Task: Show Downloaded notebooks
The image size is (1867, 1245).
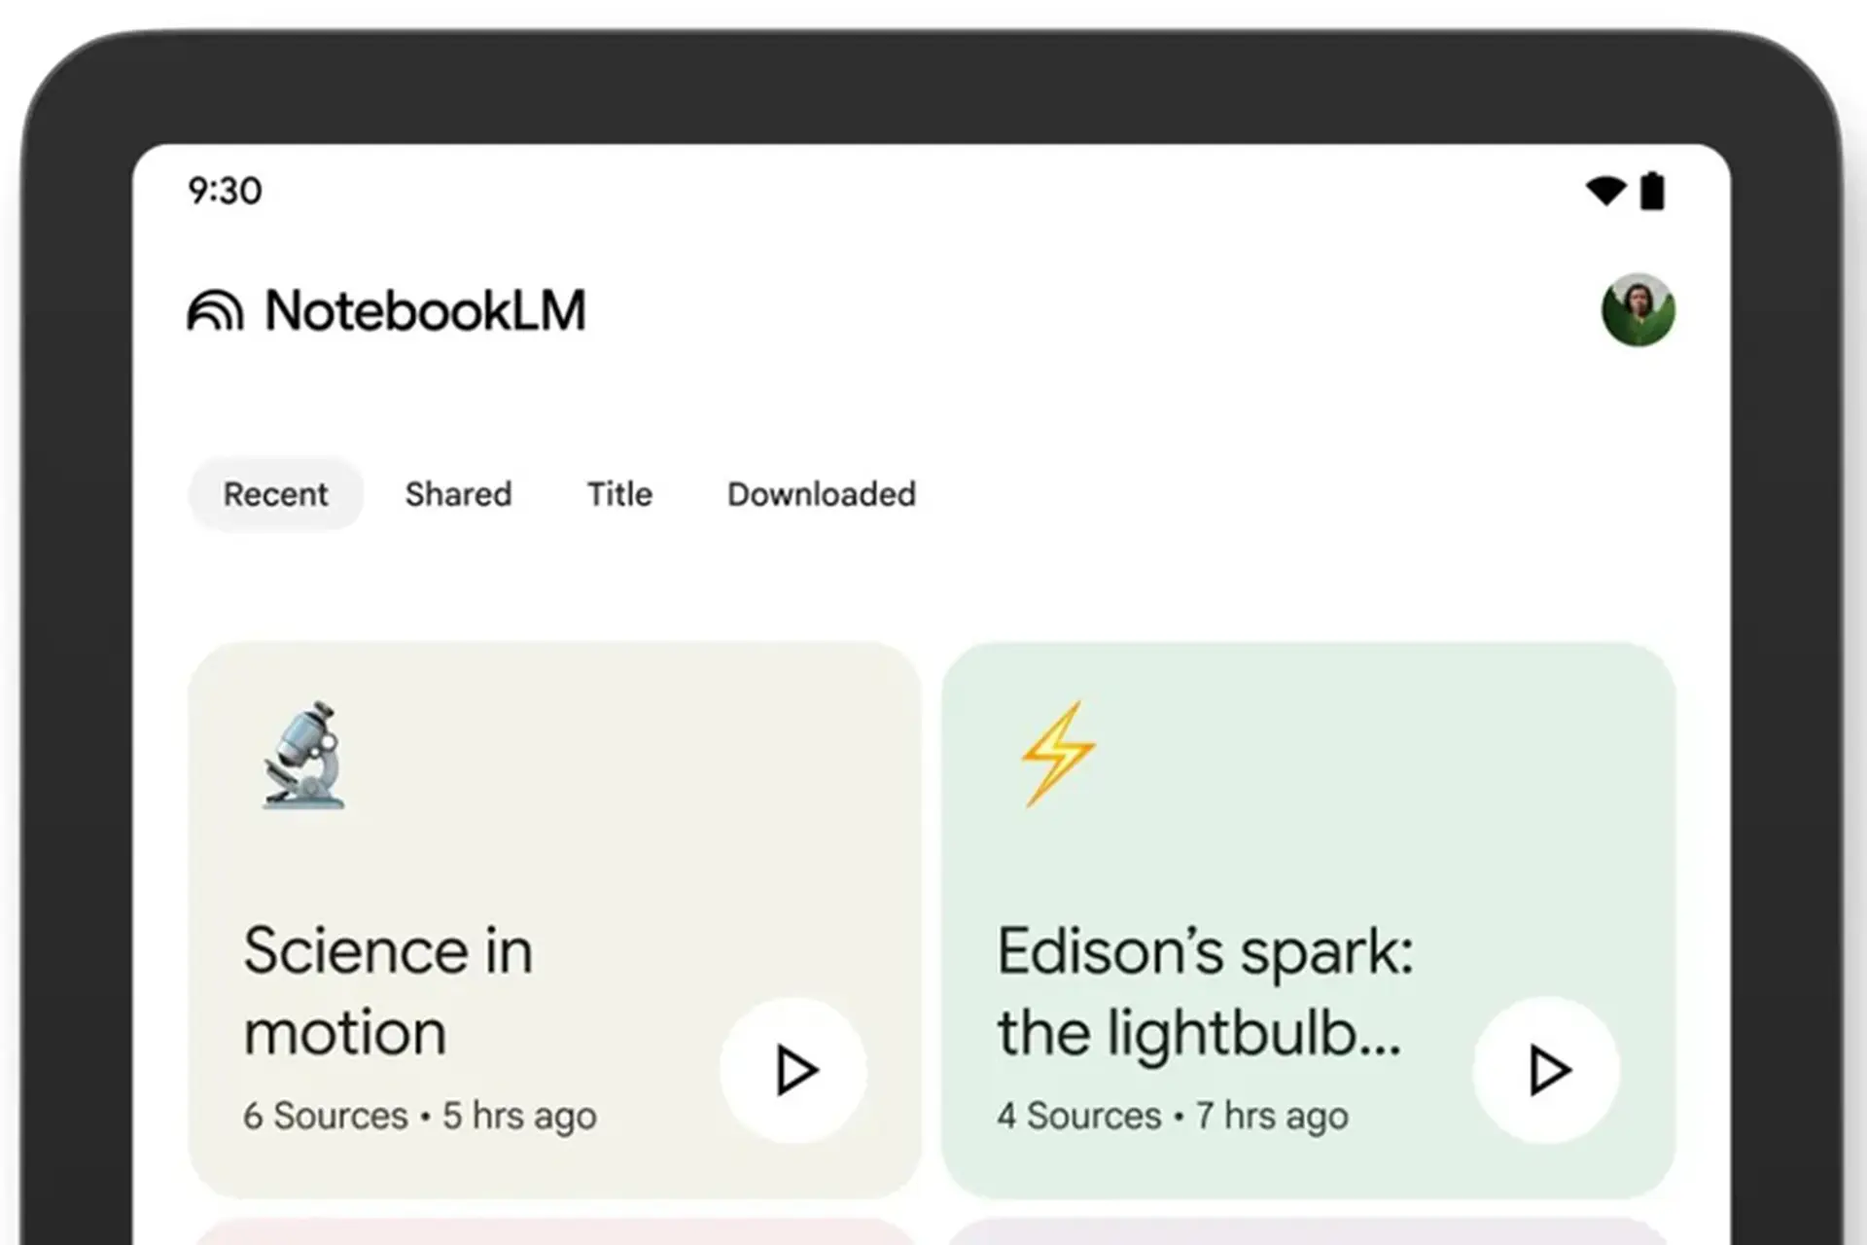Action: (x=822, y=494)
